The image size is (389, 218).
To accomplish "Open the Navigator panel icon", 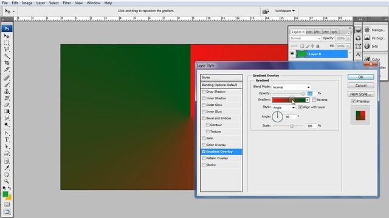I will coord(367,30).
